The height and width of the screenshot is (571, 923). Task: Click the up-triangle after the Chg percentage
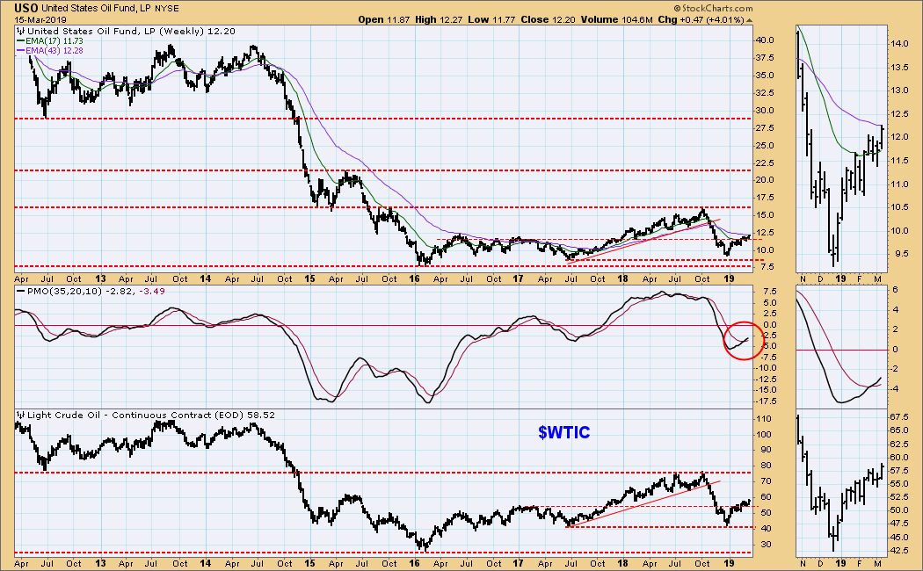point(749,19)
